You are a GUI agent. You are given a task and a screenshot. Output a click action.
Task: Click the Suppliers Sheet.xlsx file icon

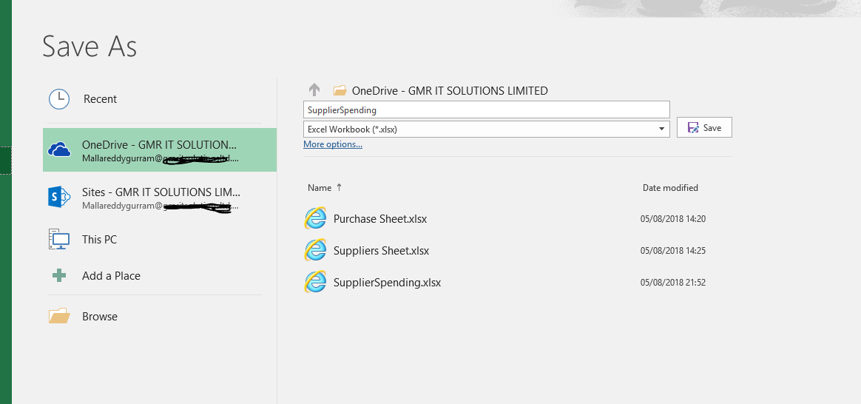[x=316, y=251]
